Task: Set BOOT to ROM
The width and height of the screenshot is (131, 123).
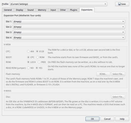Action: [40, 57]
